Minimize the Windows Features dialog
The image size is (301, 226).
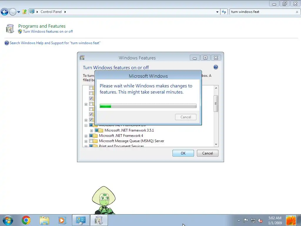pos(195,58)
